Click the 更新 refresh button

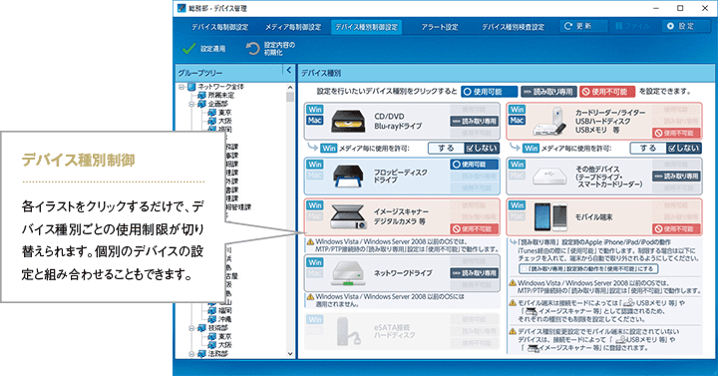coord(583,26)
